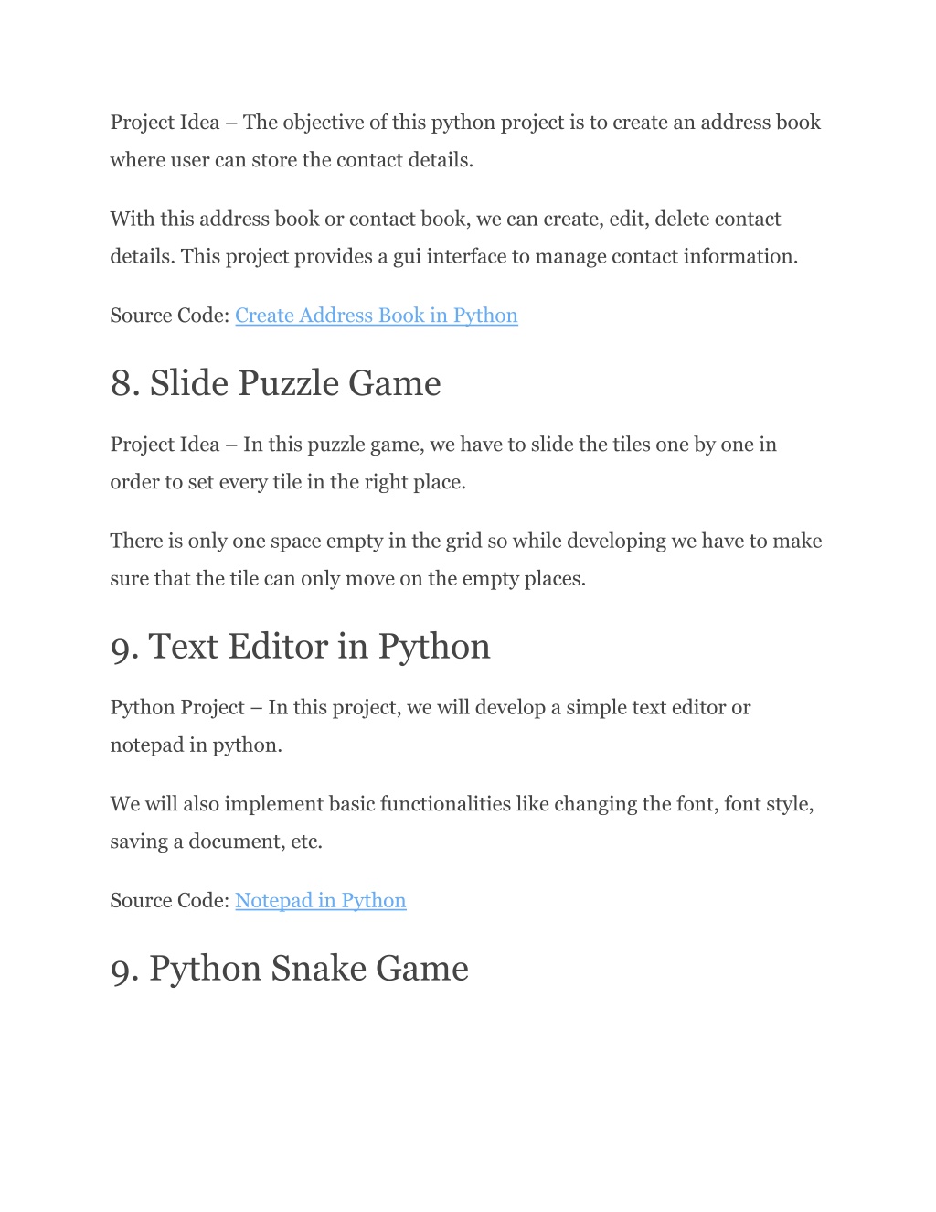Click the text 'where user can store the contact details.'

pos(292,160)
